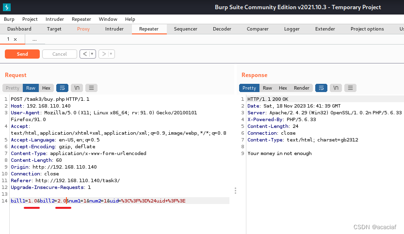
Task: Toggle word wrap icon in Request panel
Action: pyautogui.click(x=62, y=88)
